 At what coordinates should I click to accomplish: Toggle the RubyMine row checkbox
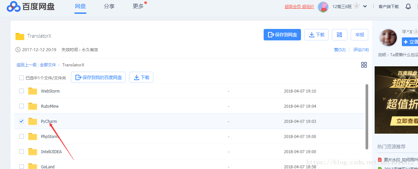coord(22,106)
